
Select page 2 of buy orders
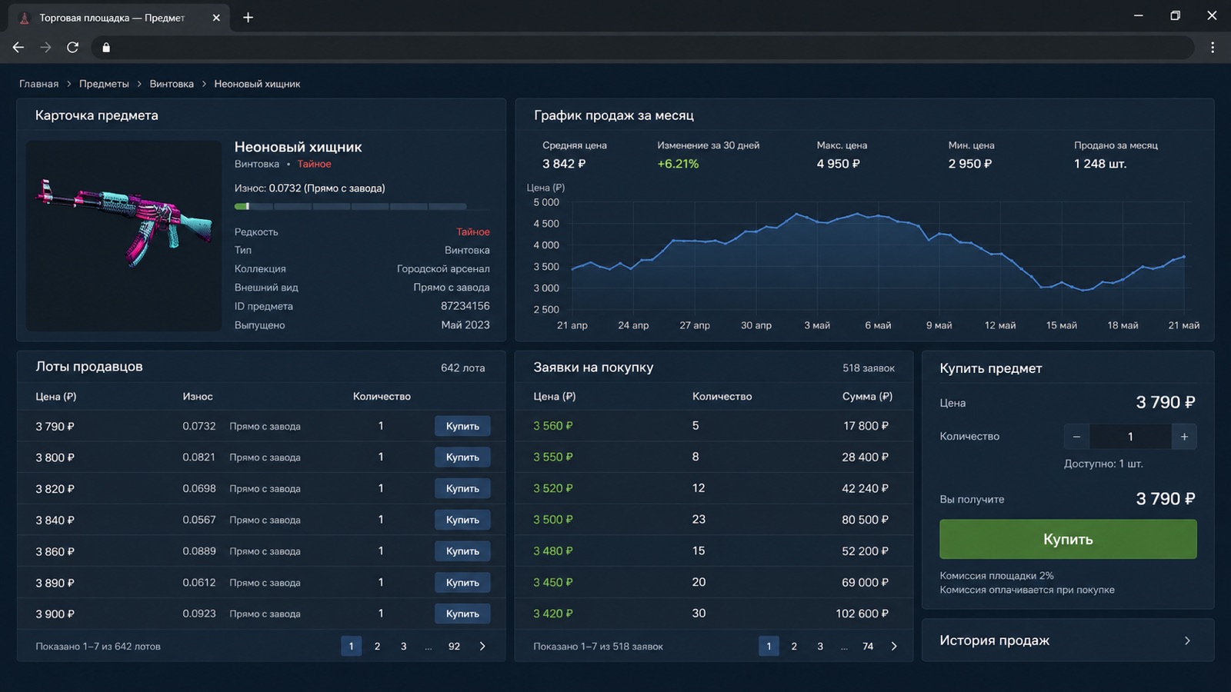(x=794, y=647)
